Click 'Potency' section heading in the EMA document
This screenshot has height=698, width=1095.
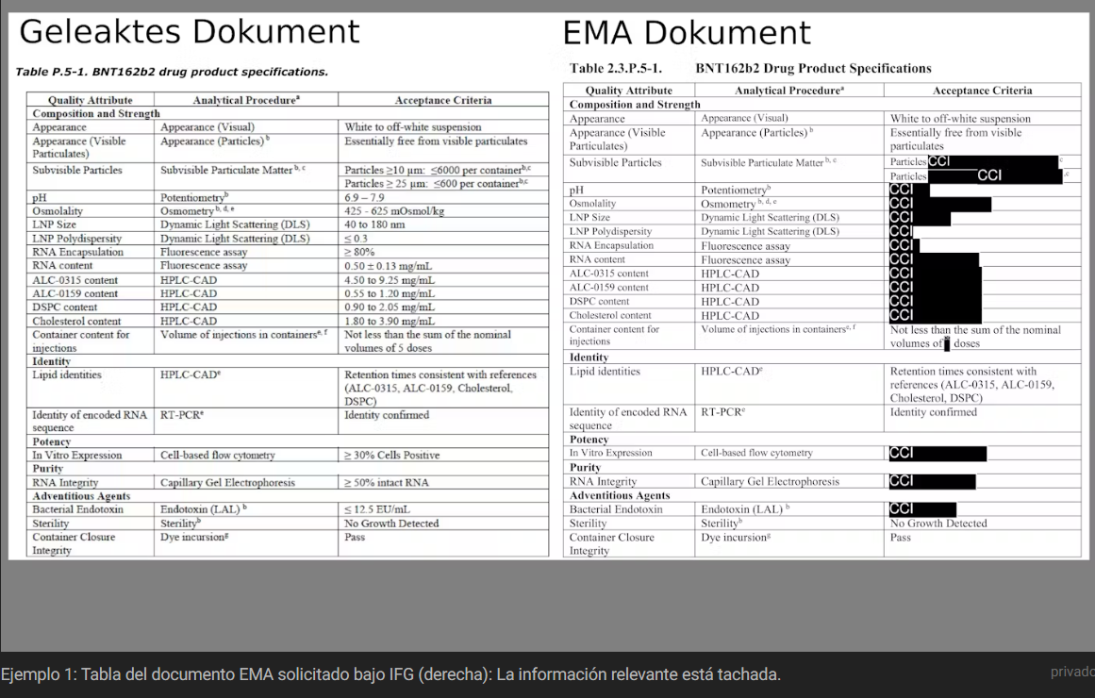click(589, 440)
